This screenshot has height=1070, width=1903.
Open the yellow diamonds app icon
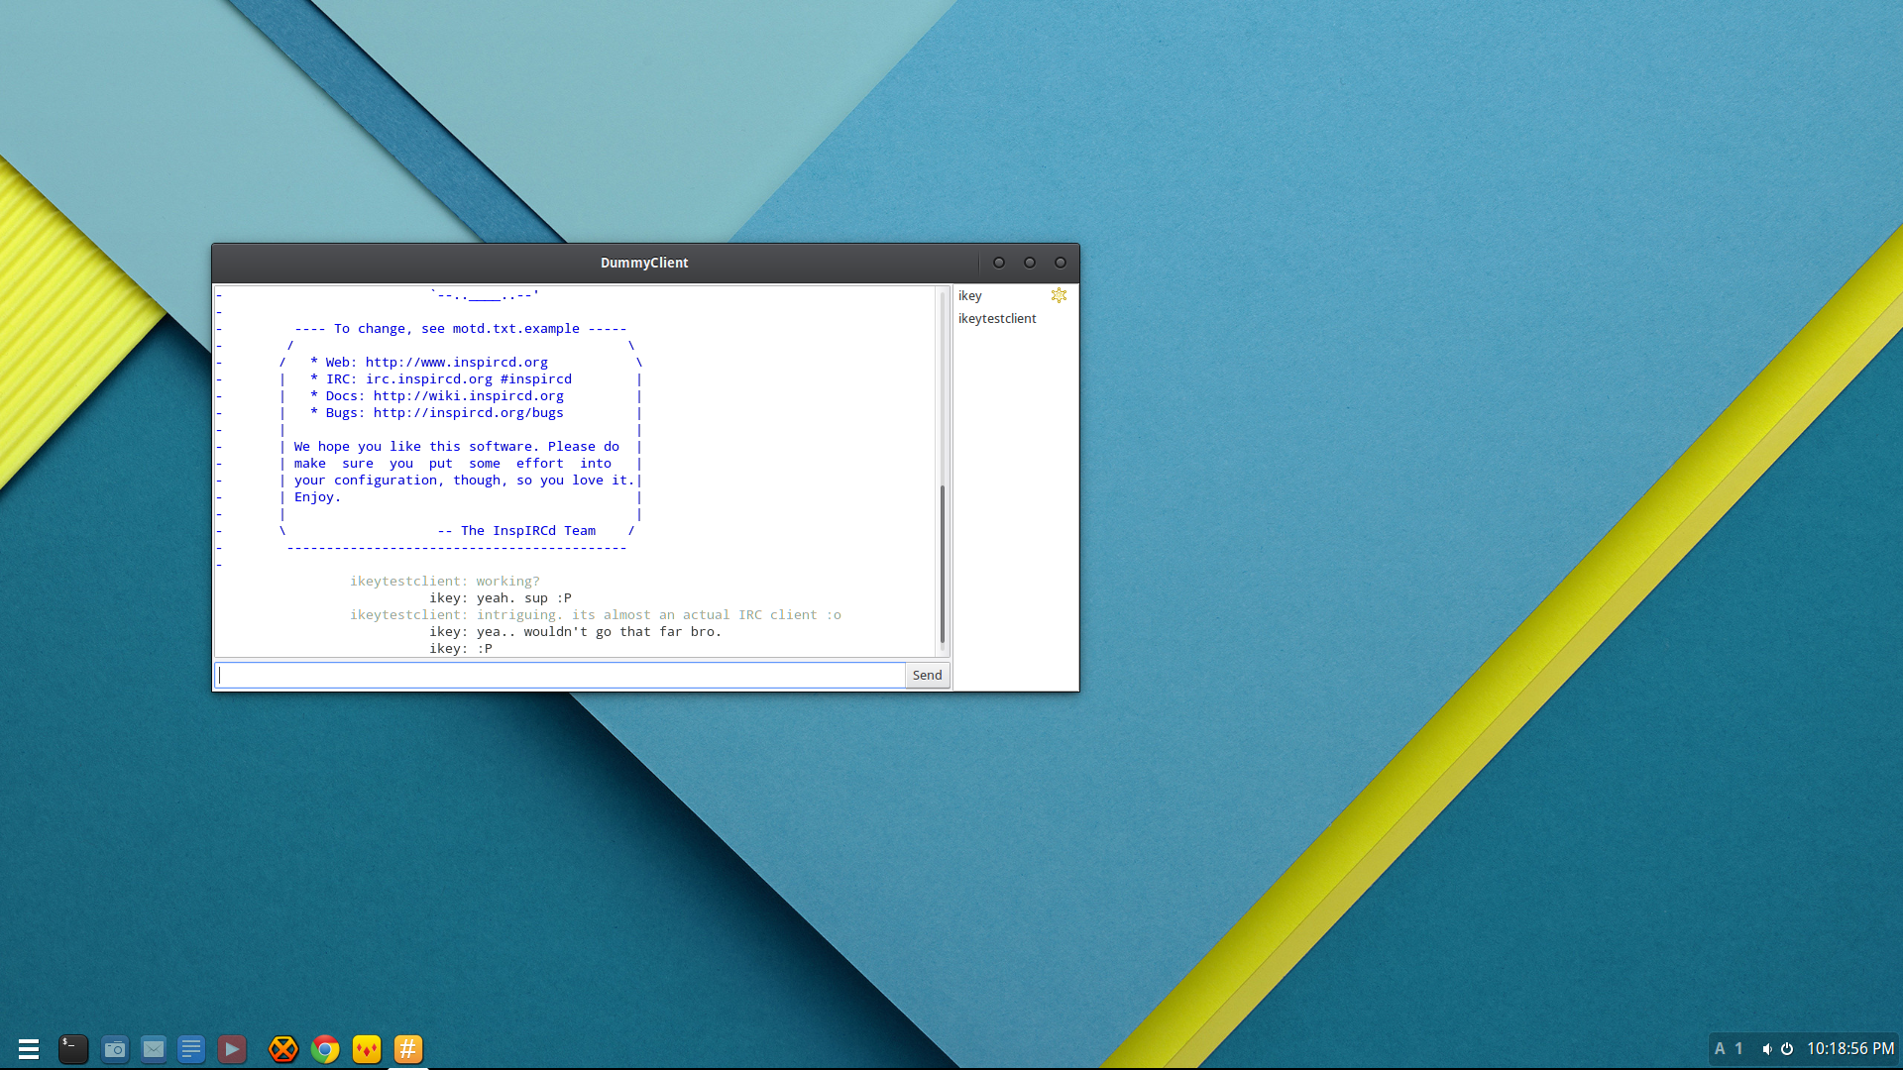coord(367,1049)
